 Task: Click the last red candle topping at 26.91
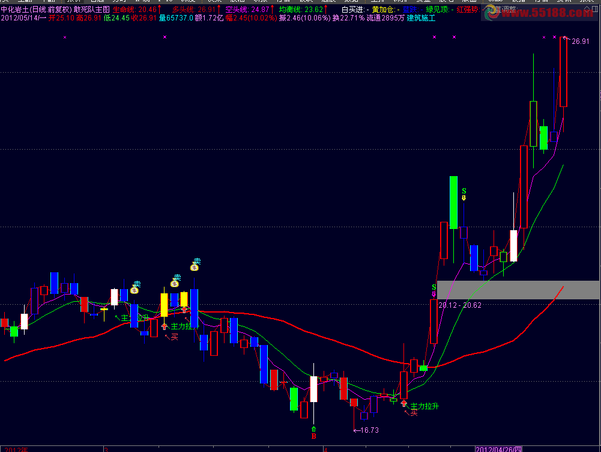pyautogui.click(x=563, y=72)
